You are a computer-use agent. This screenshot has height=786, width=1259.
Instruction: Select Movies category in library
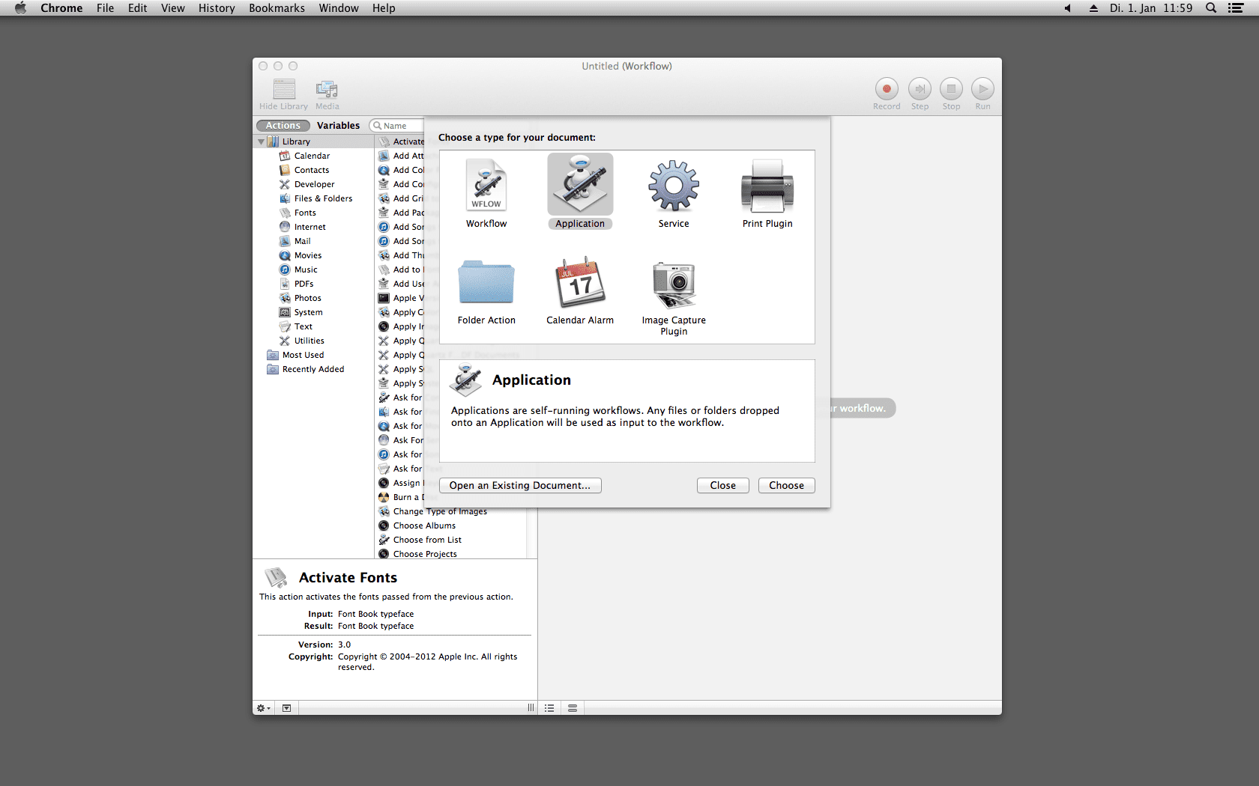(x=313, y=255)
